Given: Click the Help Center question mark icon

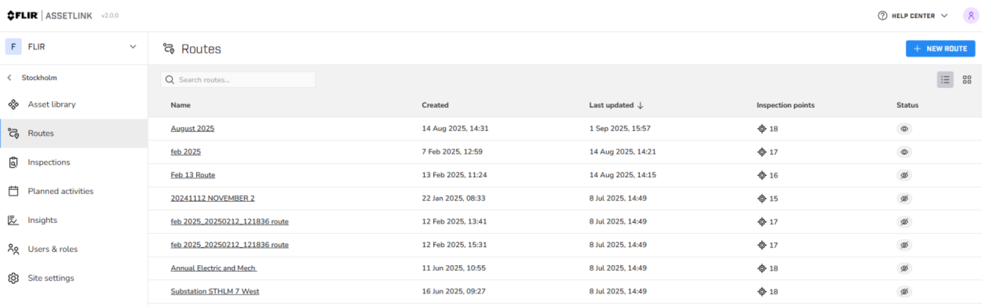Looking at the screenshot, I should click(882, 16).
